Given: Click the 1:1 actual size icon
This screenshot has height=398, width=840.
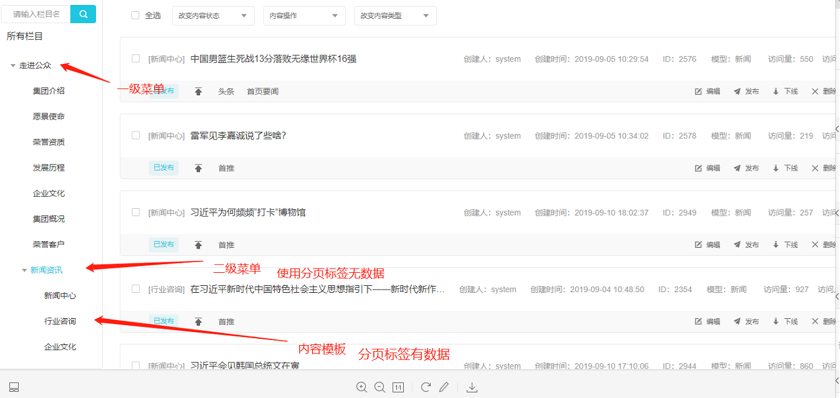Looking at the screenshot, I should coord(398,387).
